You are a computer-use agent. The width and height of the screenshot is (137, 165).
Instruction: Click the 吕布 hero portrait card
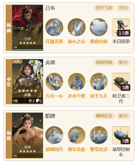pyautogui.click(x=27, y=28)
